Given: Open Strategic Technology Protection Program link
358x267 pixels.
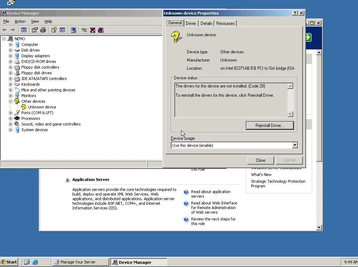Looking at the screenshot, I should click(x=278, y=183).
